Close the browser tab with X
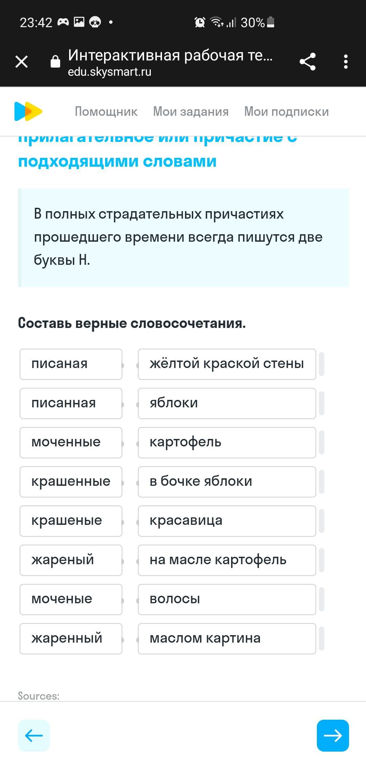The width and height of the screenshot is (366, 774). point(22,62)
